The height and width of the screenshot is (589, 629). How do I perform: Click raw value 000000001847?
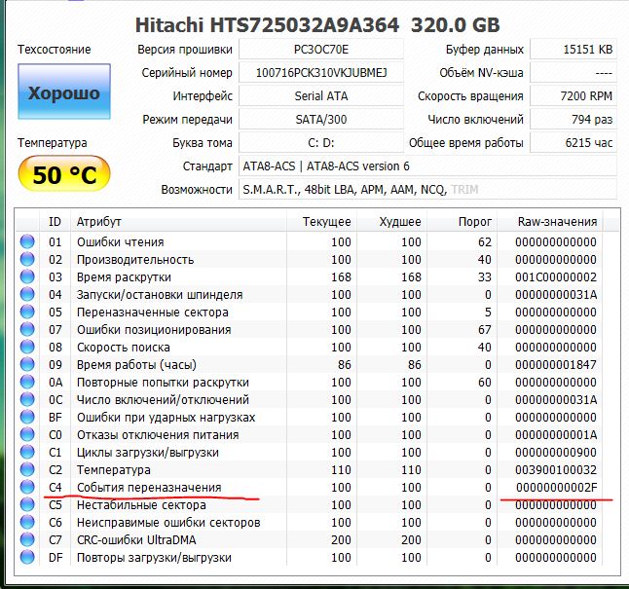[556, 364]
